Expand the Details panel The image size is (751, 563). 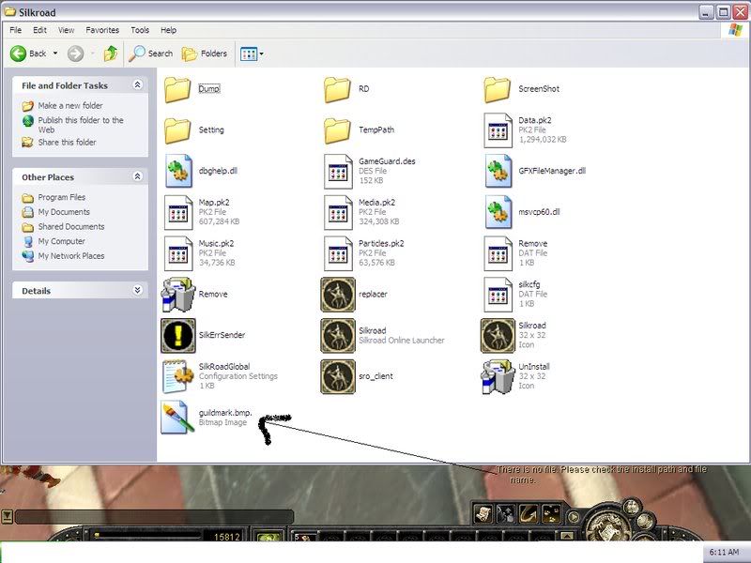[137, 290]
